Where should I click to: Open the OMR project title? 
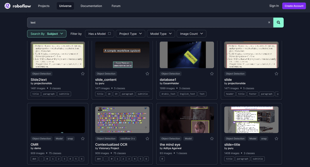[34, 145]
